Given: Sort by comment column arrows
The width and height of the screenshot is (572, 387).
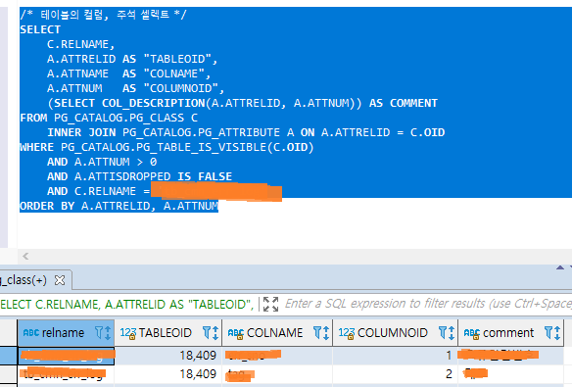Looking at the screenshot, I should [x=557, y=333].
